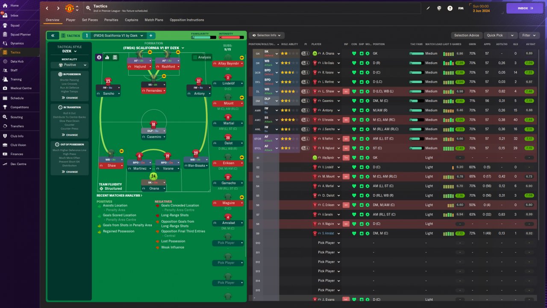Change the In Transition instructions
The width and height of the screenshot is (547, 308).
pos(70,135)
